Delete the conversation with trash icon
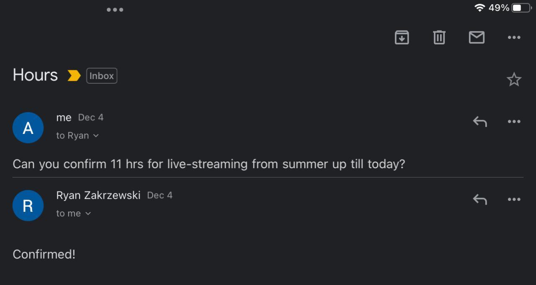The height and width of the screenshot is (285, 536). coord(439,38)
